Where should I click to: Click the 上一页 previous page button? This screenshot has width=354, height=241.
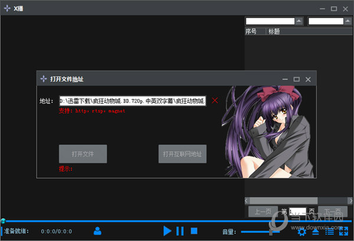pos(263,212)
